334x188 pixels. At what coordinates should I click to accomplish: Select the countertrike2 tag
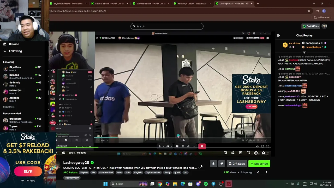(106, 173)
